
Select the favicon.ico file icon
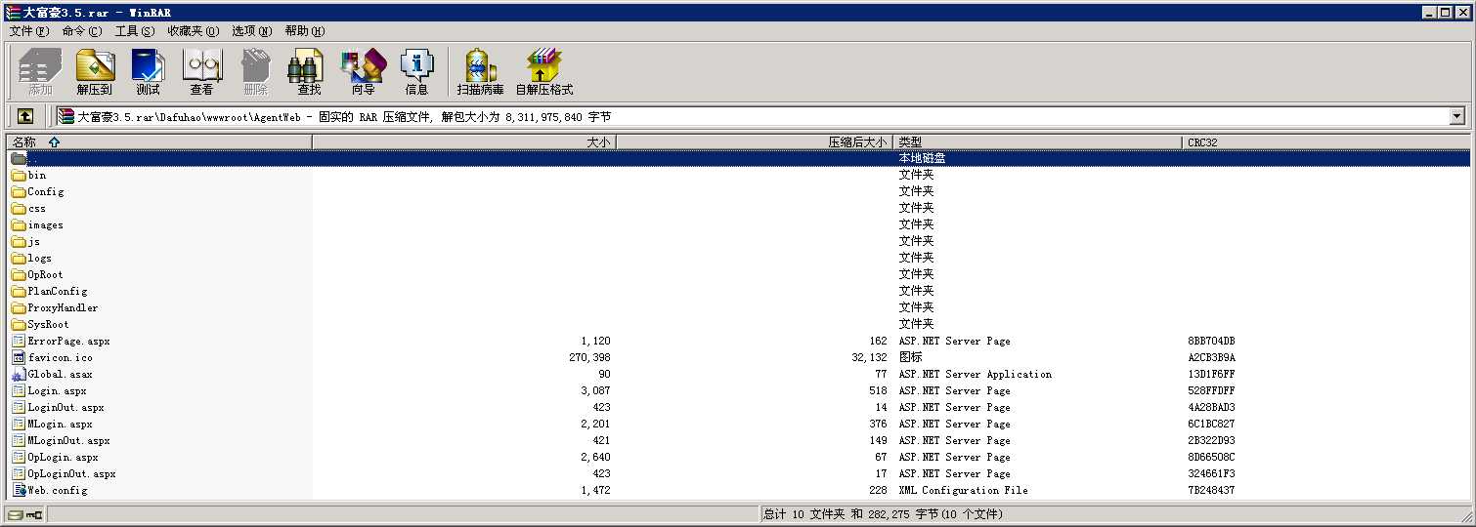click(19, 358)
